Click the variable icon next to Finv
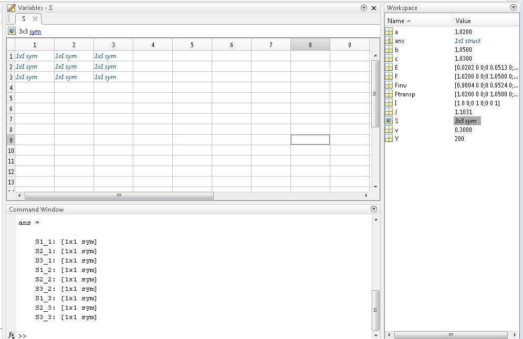The height and width of the screenshot is (339, 523). click(x=389, y=85)
